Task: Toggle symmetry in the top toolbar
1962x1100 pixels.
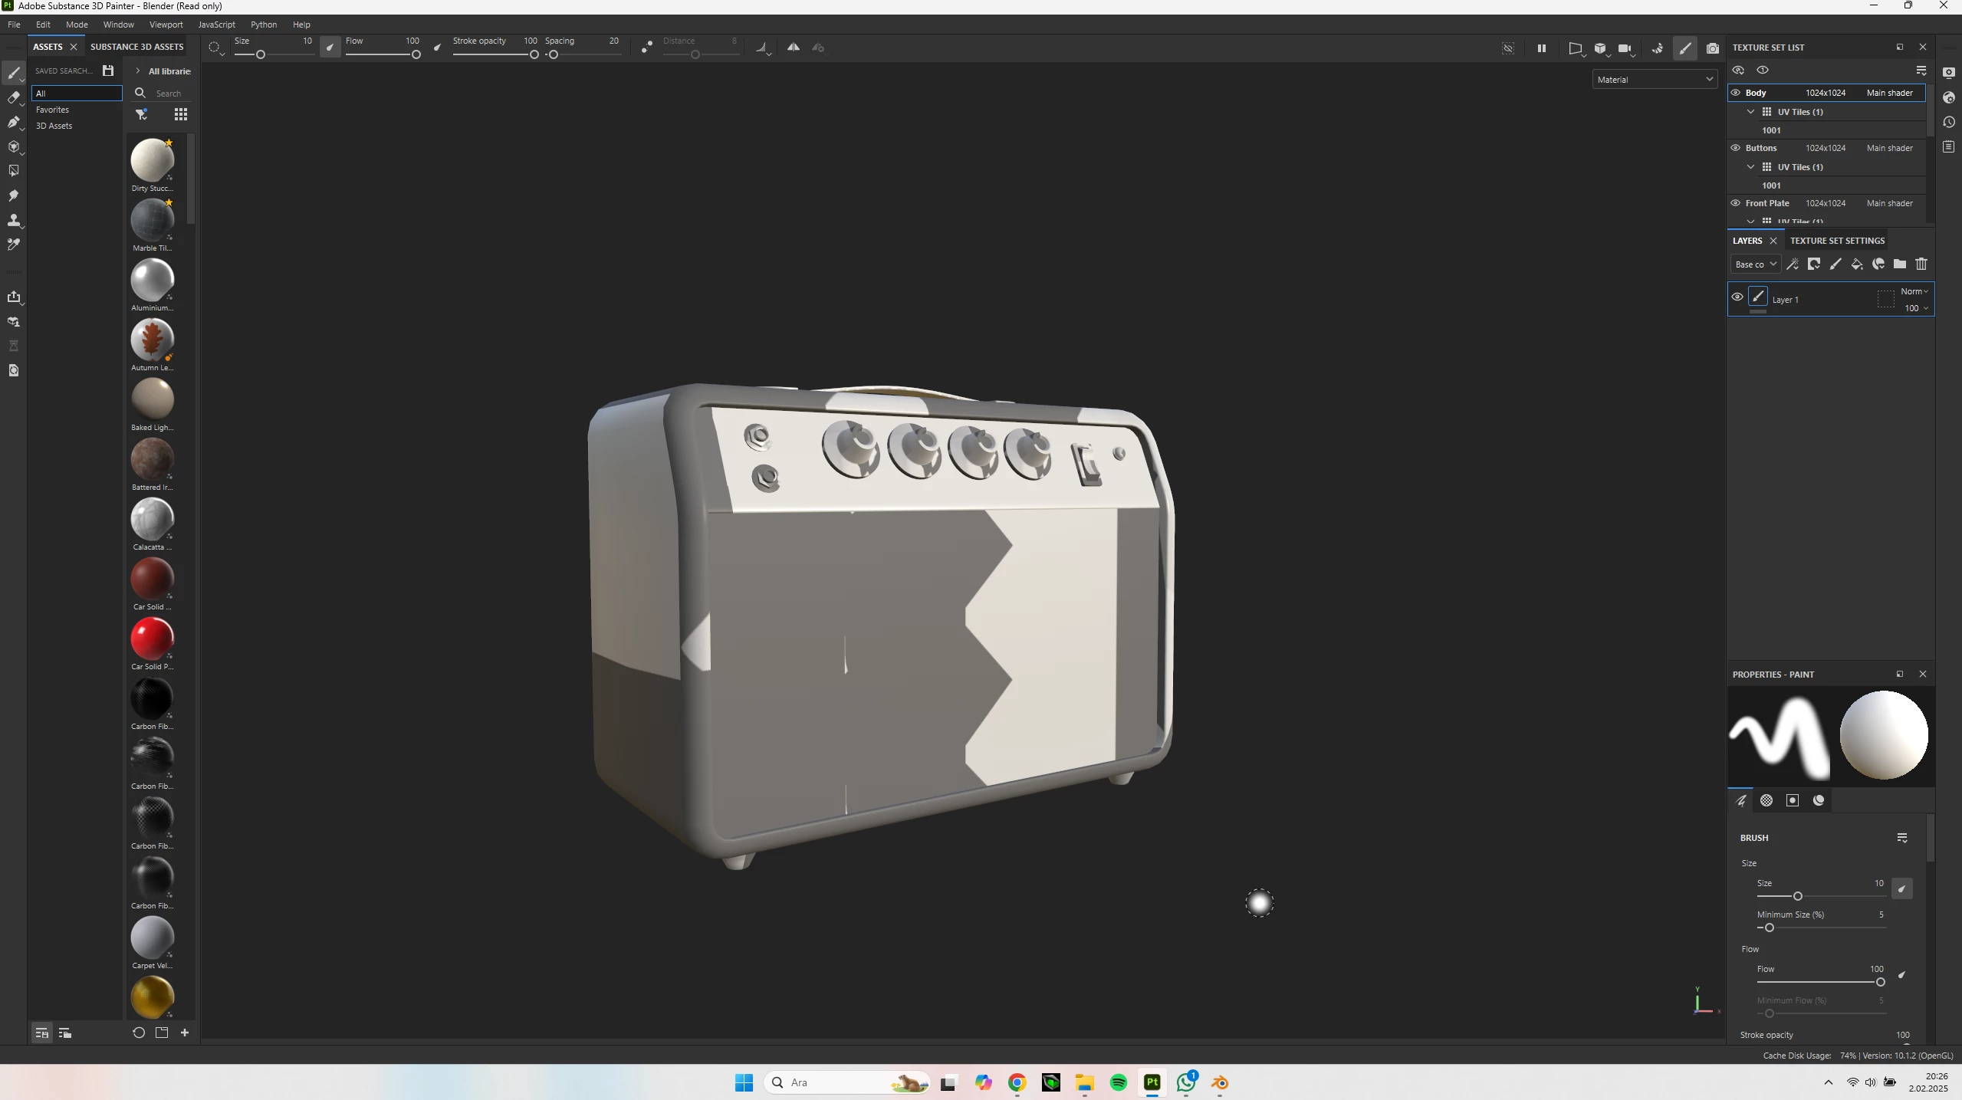Action: click(x=794, y=48)
